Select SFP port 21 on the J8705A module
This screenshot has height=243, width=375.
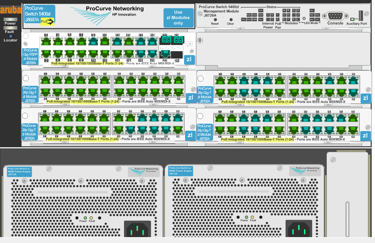[x=166, y=39]
